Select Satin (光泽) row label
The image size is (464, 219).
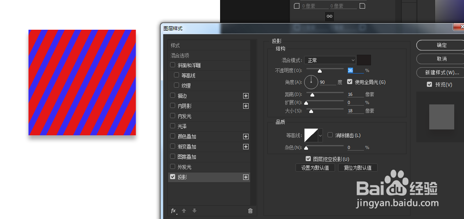[x=182, y=126]
